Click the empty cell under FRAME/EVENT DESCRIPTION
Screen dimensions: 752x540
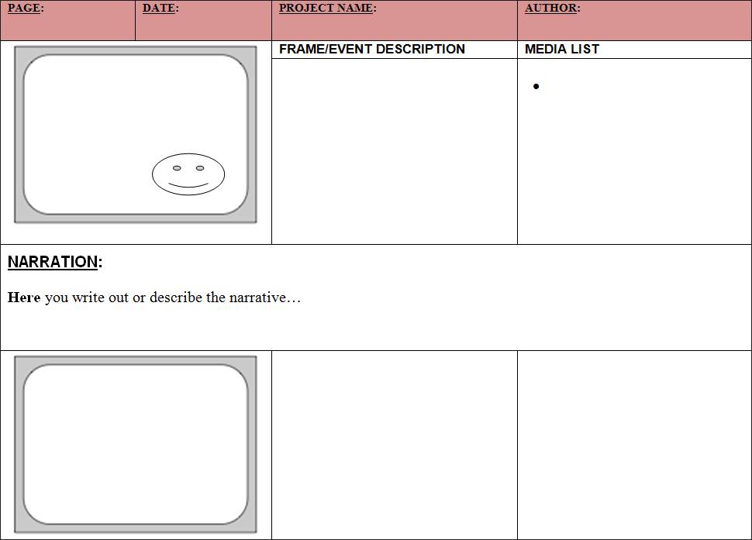(395, 151)
